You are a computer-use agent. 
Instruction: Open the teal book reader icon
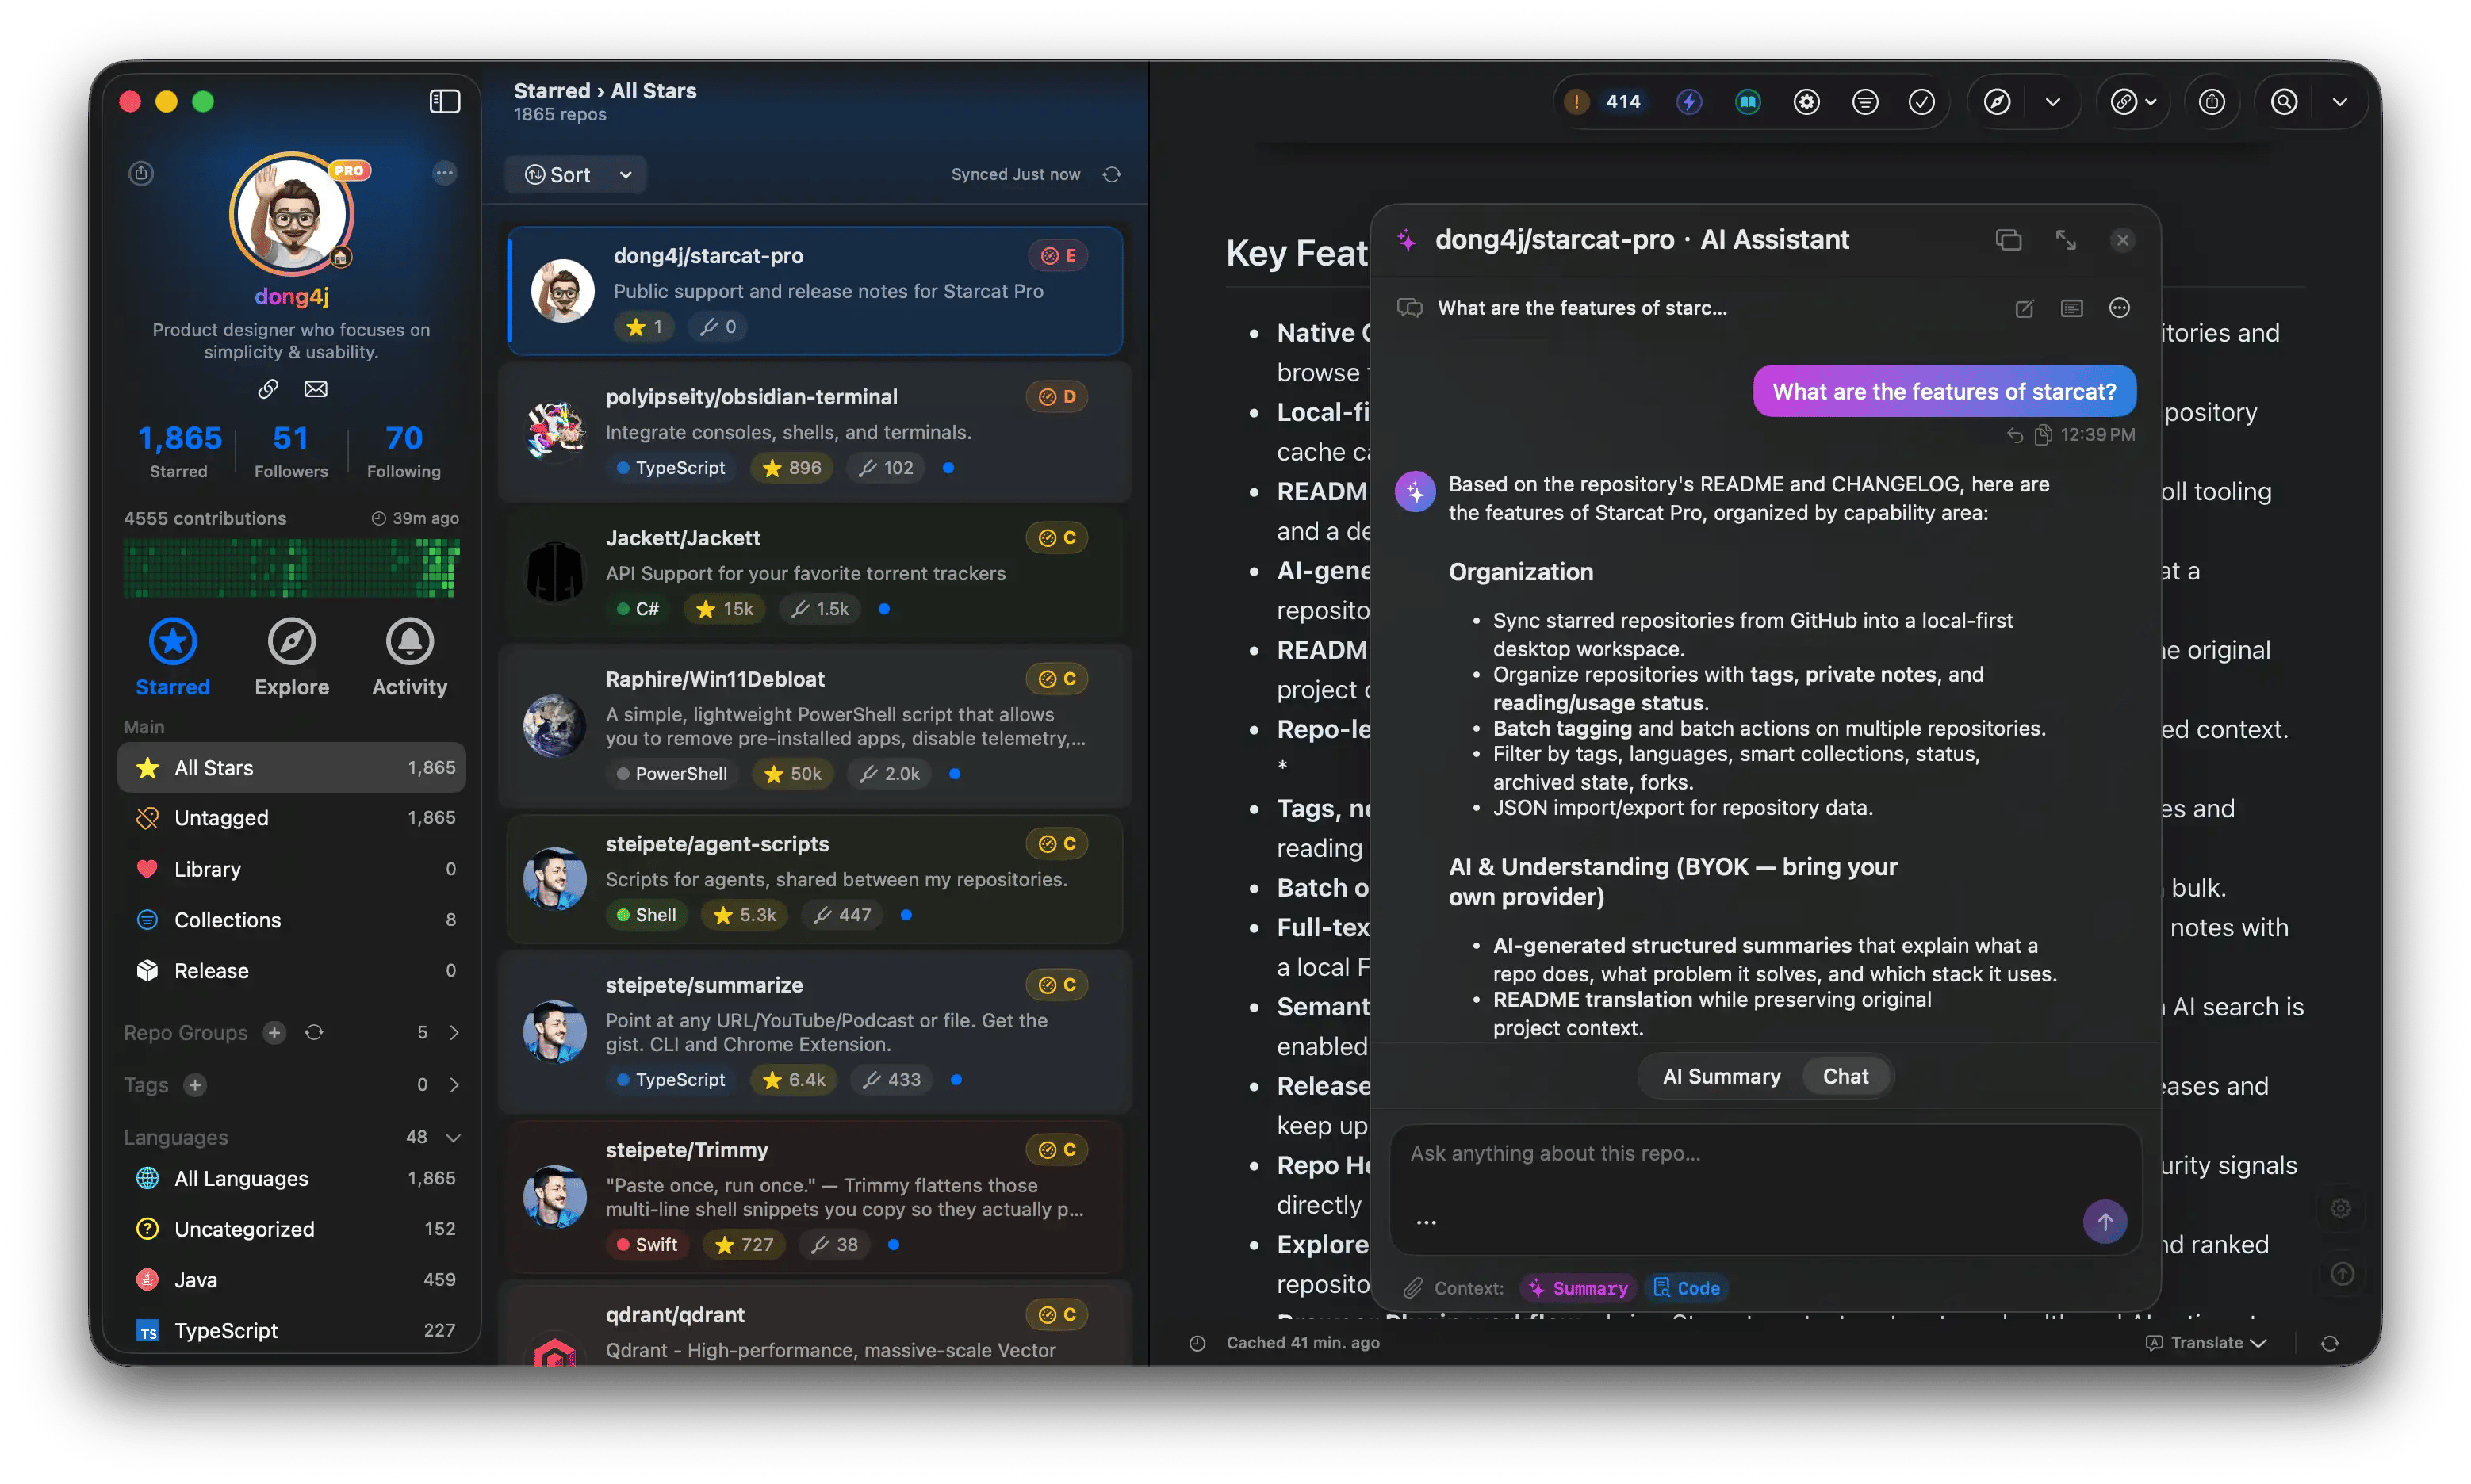coord(1748,101)
